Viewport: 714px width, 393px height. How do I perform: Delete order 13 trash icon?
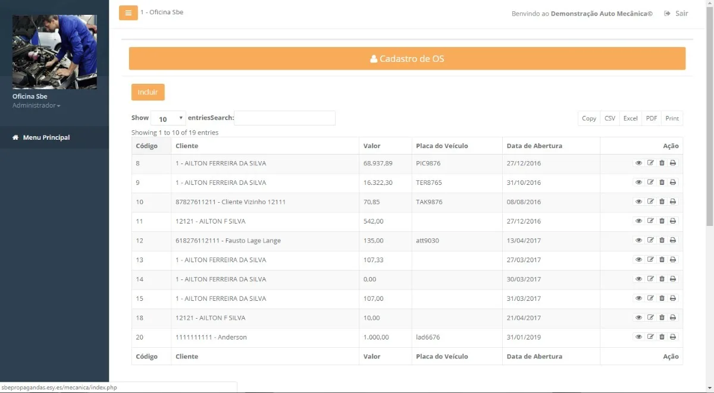point(662,260)
